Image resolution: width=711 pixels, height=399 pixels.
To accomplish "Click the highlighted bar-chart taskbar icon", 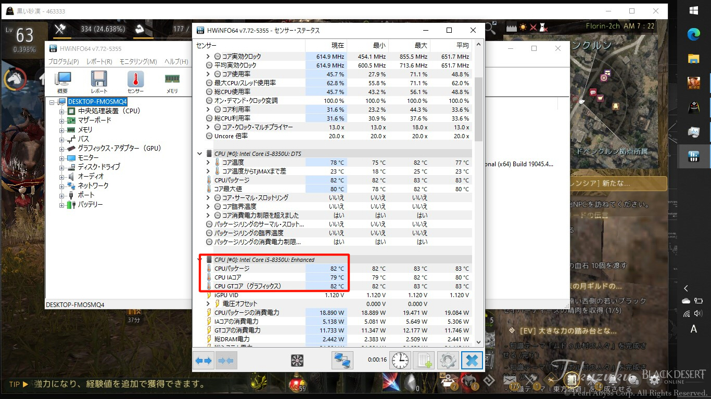I will (694, 156).
